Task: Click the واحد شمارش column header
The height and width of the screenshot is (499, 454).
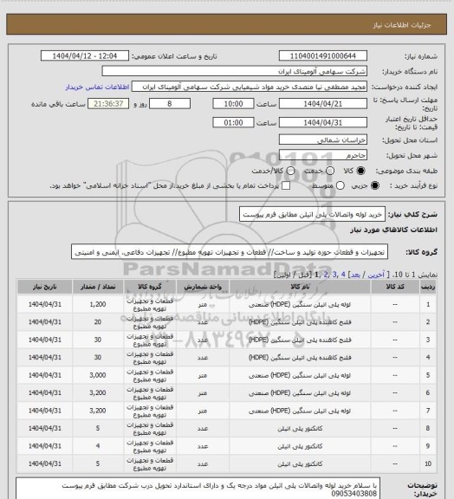Action: pos(203,287)
